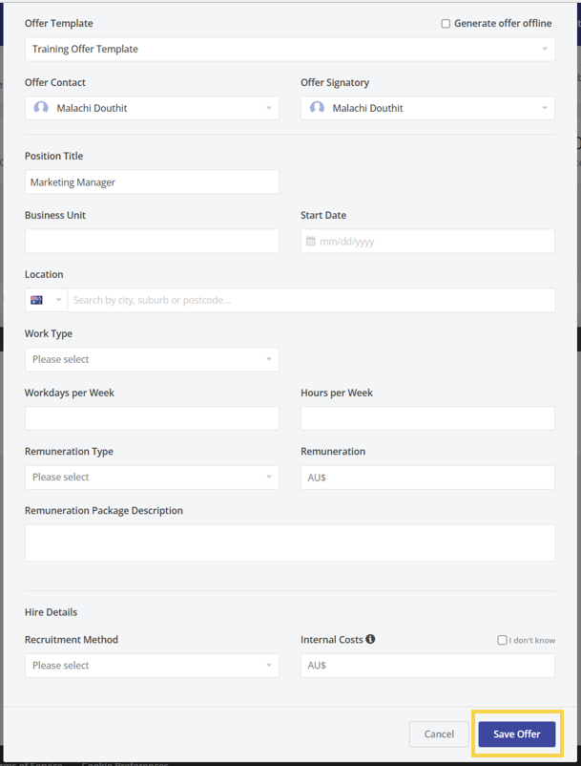Tick the I don't know checkbox
581x766 pixels.
point(502,640)
